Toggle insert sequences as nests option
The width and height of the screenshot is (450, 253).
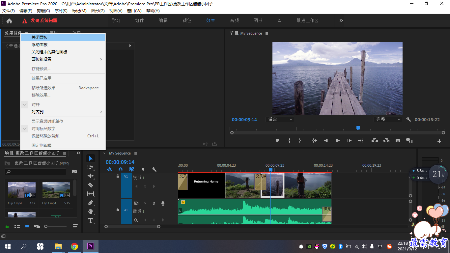pos(109,169)
